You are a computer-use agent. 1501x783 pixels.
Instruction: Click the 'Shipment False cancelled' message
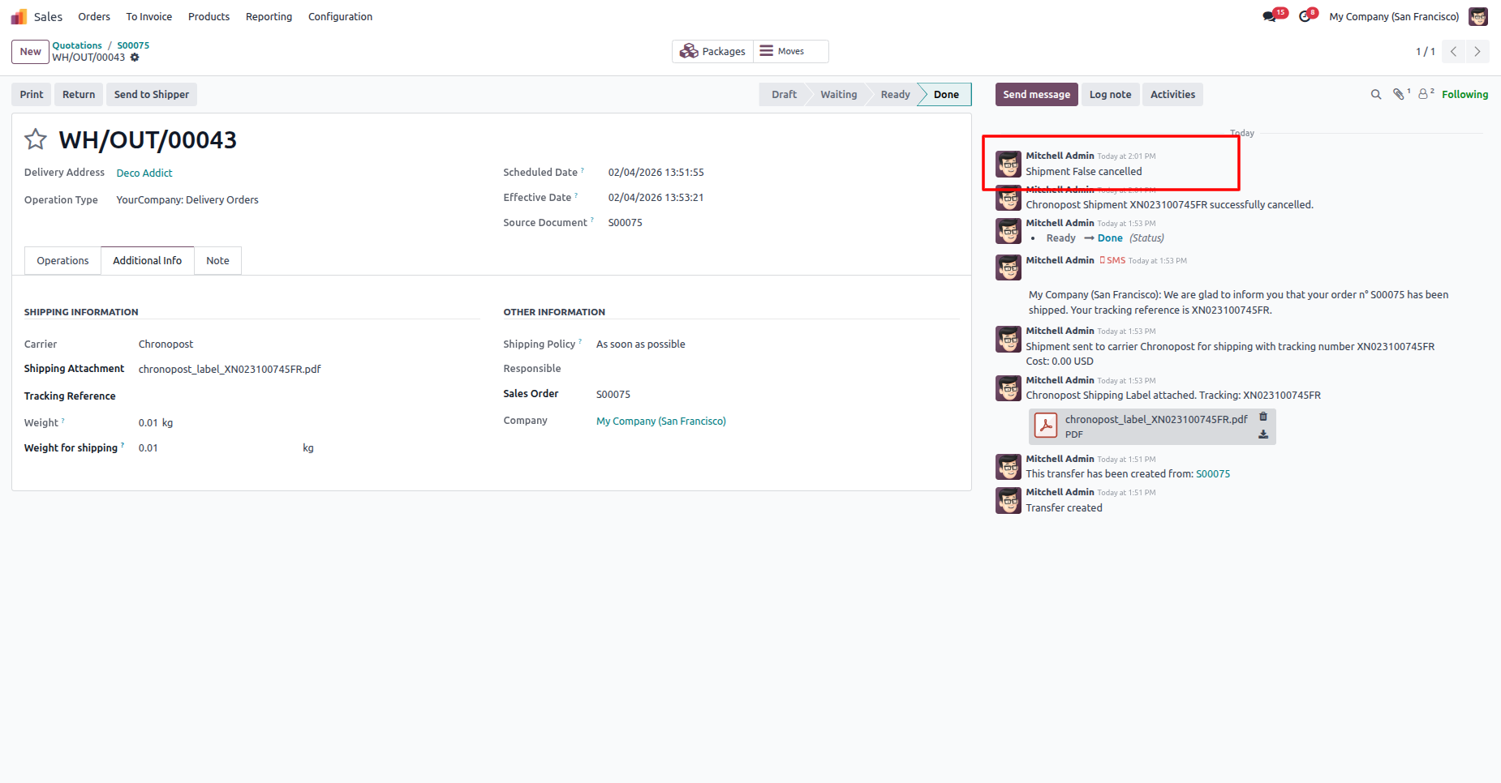point(1084,172)
